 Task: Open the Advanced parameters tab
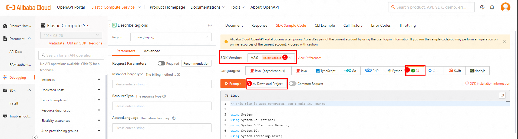[x=152, y=51]
